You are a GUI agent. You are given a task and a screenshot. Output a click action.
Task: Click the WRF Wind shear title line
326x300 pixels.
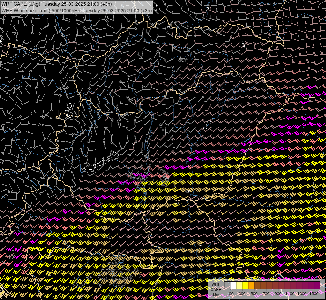point(77,10)
